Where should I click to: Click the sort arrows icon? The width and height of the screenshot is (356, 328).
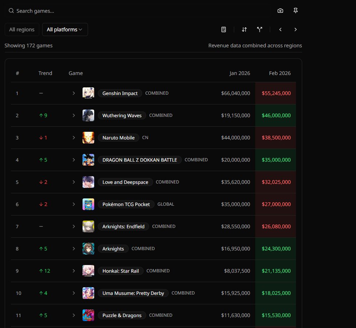point(244,29)
